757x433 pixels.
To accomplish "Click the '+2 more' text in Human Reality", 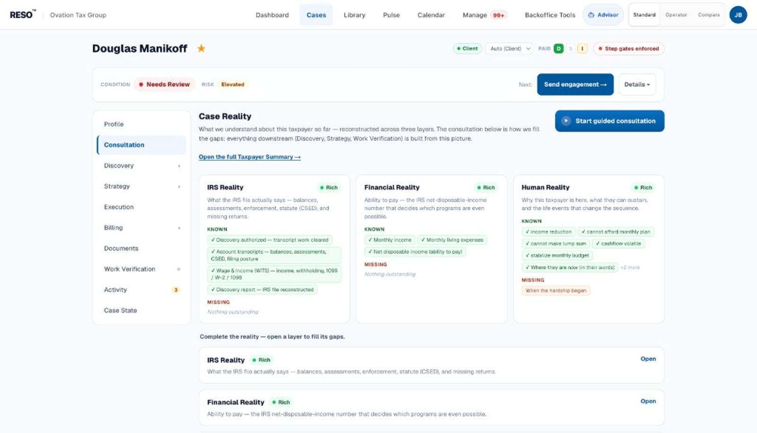I will click(x=630, y=268).
